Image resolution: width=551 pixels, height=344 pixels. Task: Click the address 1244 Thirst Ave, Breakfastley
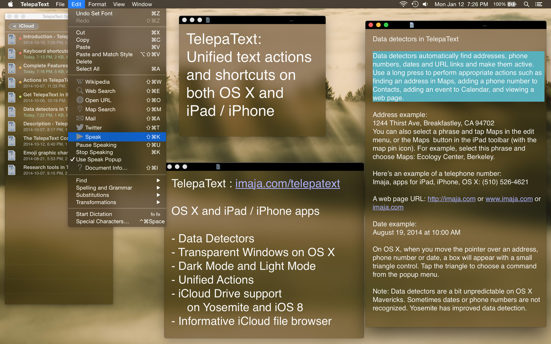pos(433,123)
